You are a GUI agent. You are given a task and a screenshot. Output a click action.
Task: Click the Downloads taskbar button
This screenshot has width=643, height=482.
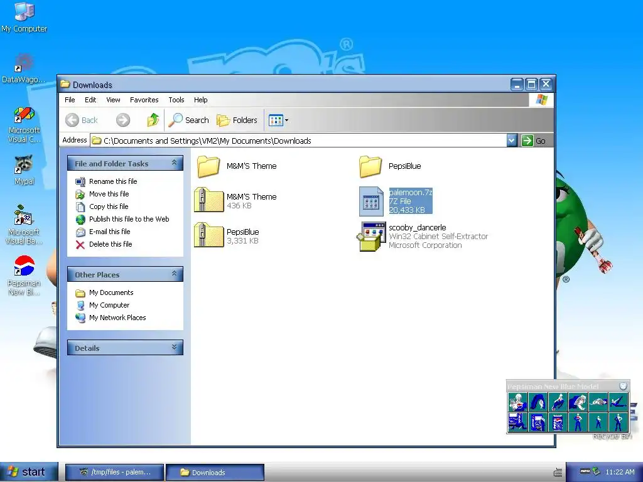215,472
